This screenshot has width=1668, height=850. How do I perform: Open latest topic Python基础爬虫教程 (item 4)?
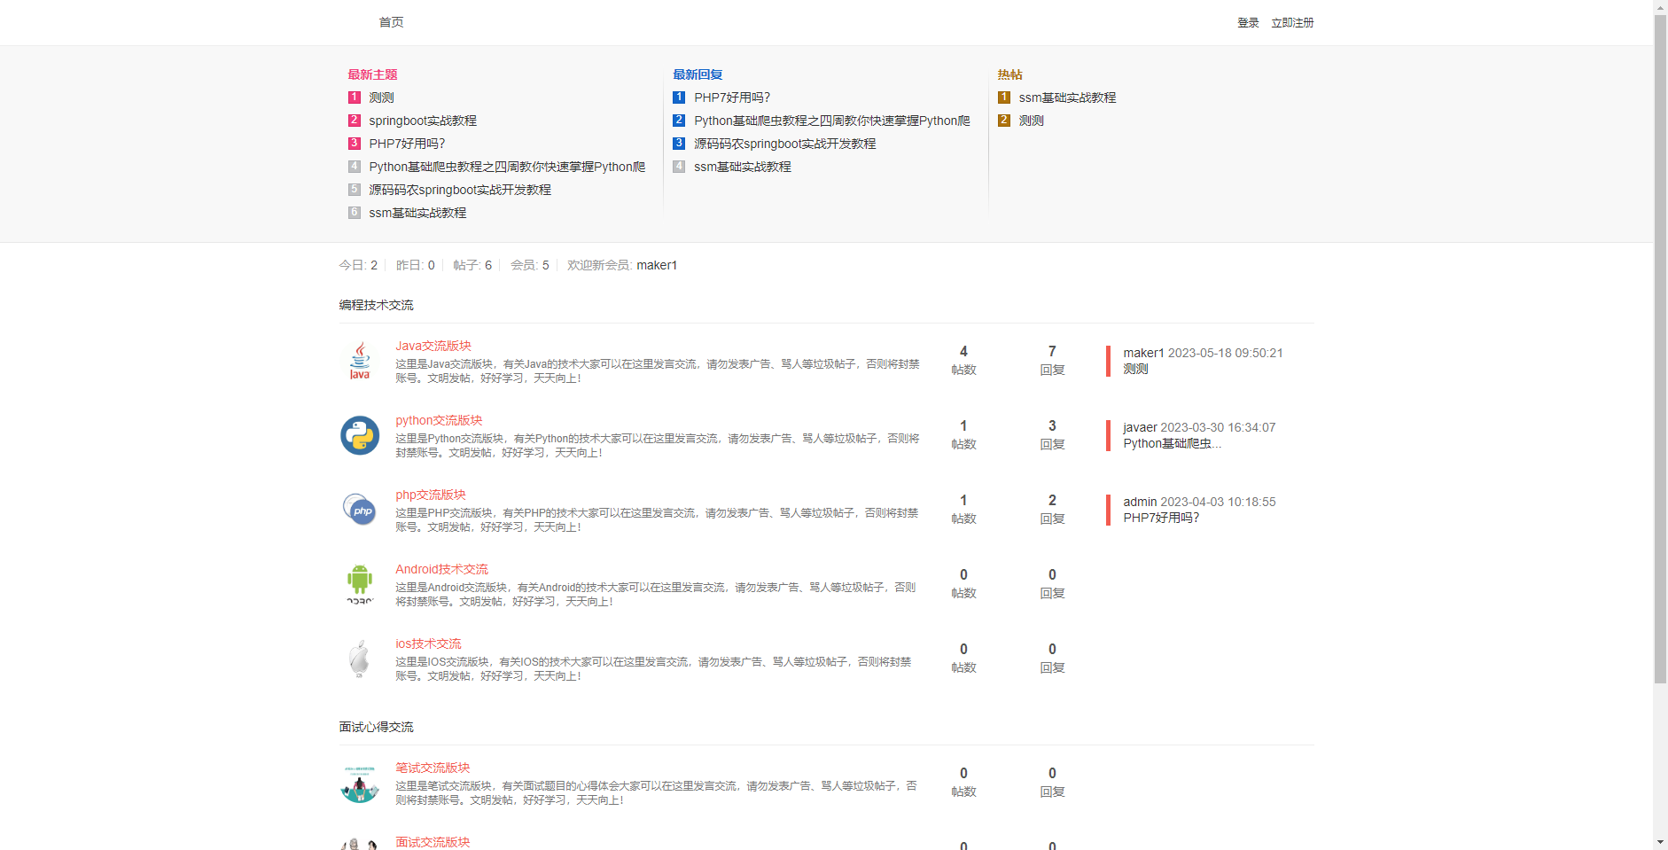(x=507, y=167)
